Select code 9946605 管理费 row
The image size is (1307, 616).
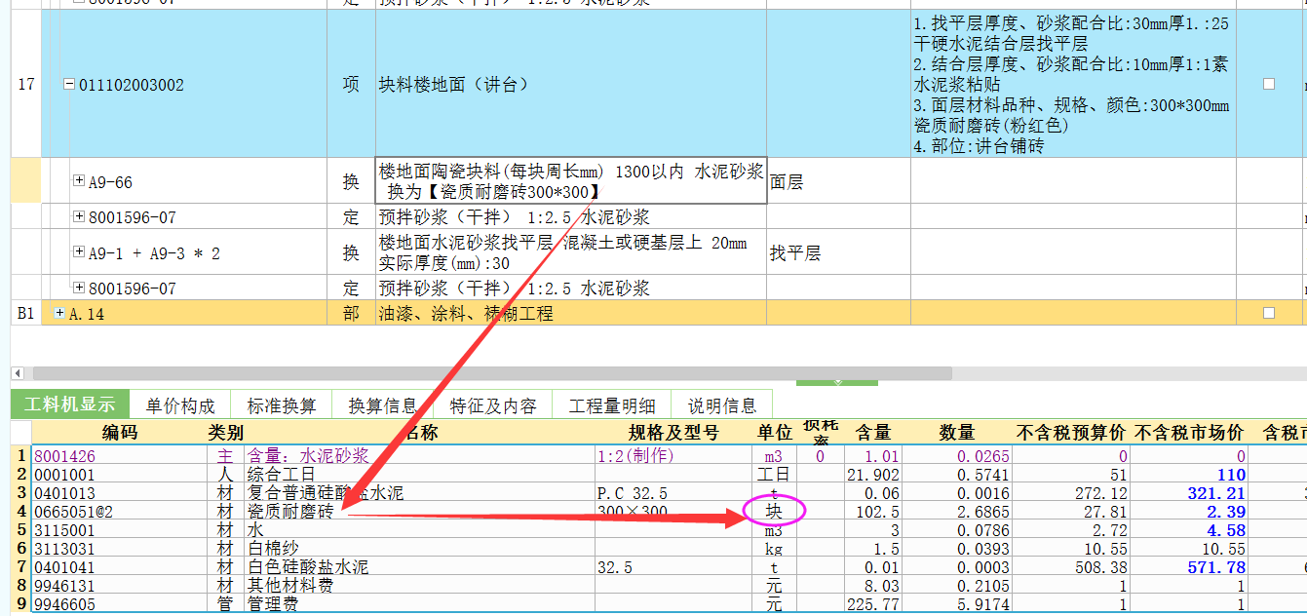point(119,604)
